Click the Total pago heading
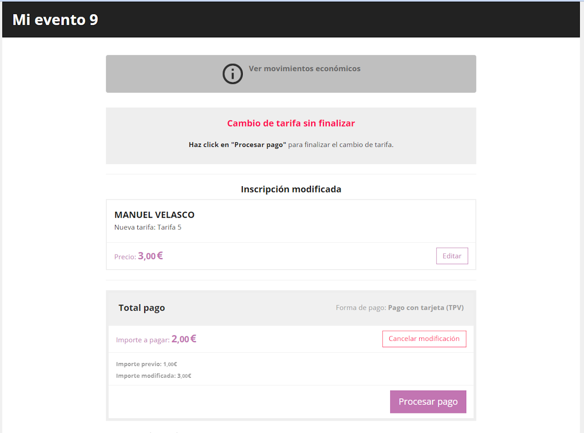 (x=141, y=308)
